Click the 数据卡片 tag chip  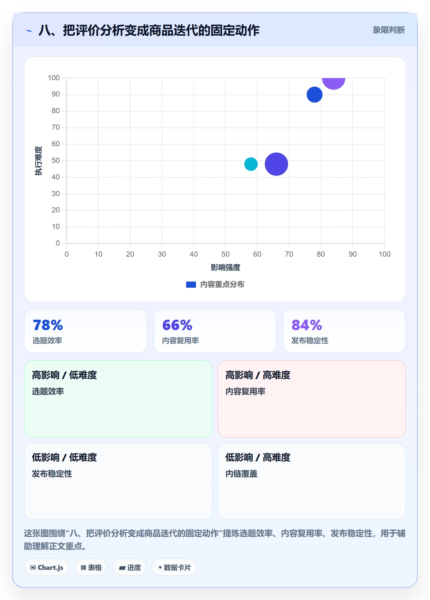click(174, 567)
